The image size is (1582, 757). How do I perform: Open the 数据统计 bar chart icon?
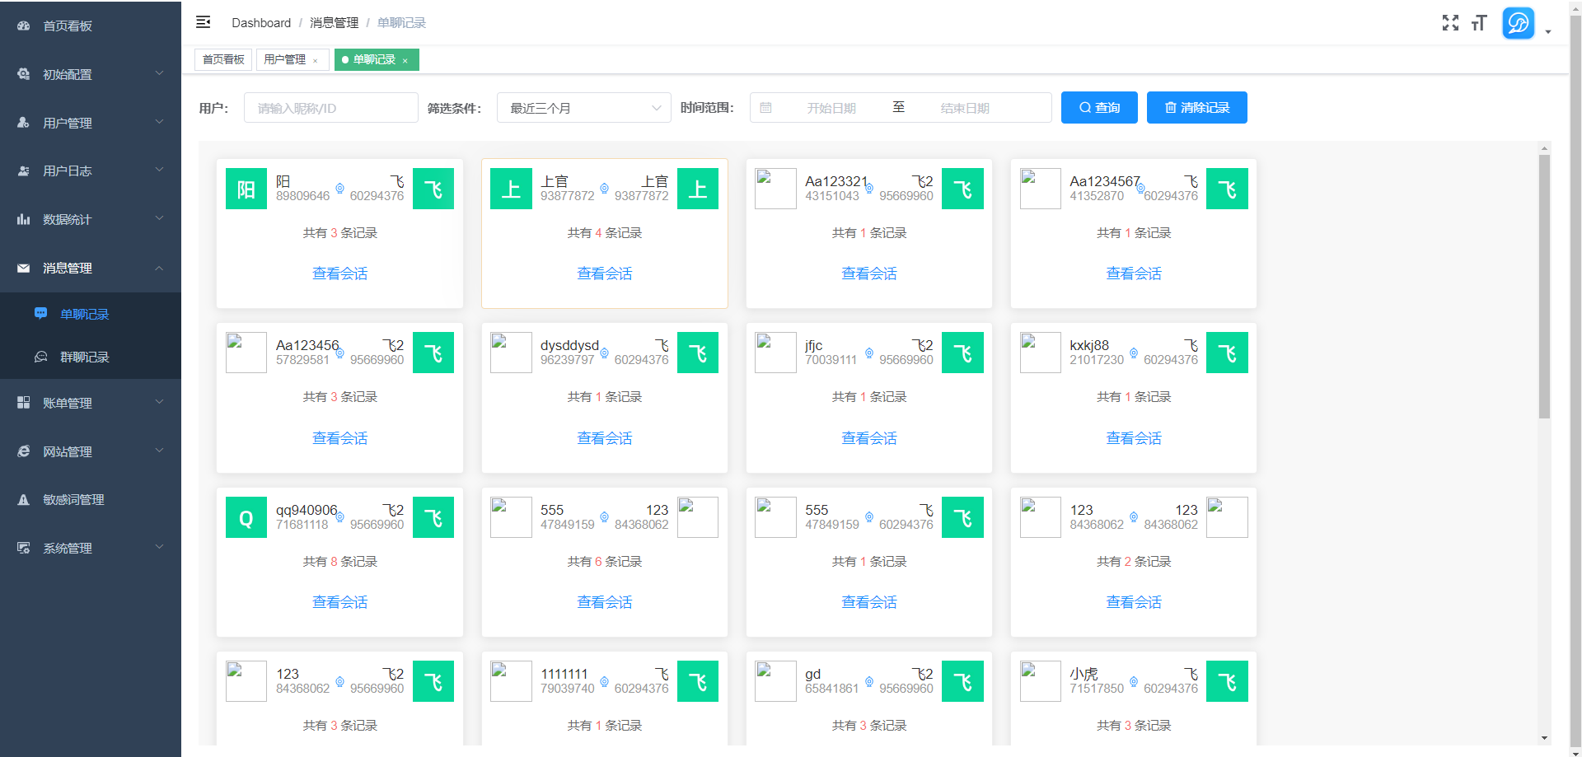[x=22, y=219]
